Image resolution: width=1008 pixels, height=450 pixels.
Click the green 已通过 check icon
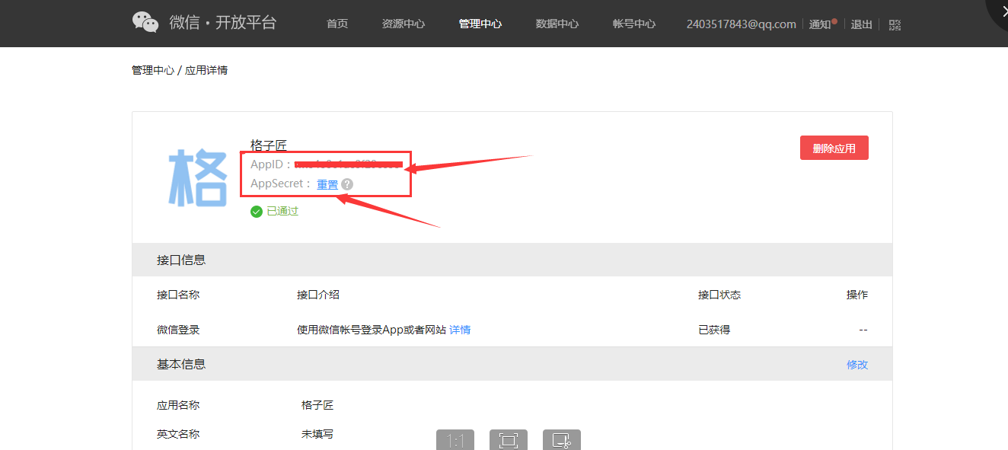click(257, 212)
